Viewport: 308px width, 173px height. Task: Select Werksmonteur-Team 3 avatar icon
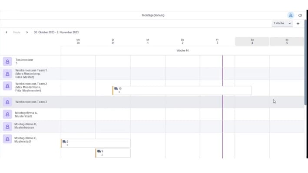7,102
